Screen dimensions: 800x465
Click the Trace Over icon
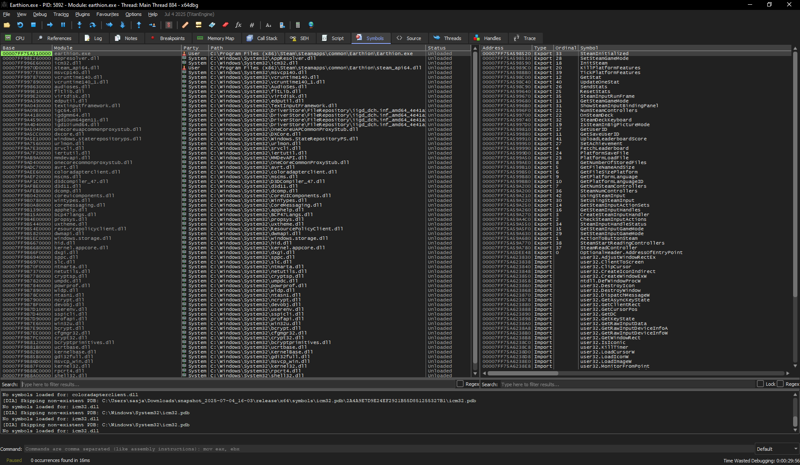122,25
